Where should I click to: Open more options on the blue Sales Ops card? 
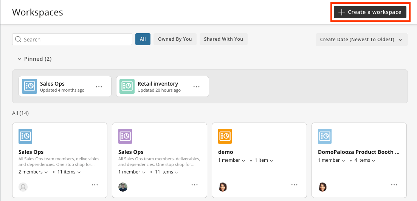click(x=95, y=185)
